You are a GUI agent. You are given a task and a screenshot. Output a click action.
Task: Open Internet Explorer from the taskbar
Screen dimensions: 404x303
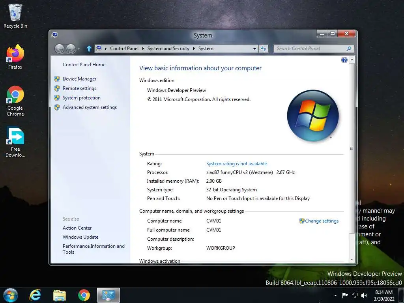[35, 295]
